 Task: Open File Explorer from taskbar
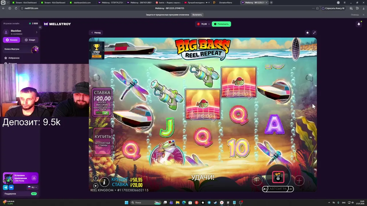(x=177, y=203)
